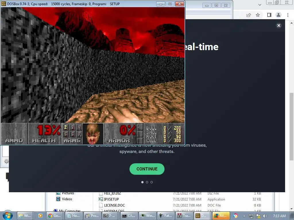
Task: Open Chrome's three-dot menu
Action: point(288,15)
